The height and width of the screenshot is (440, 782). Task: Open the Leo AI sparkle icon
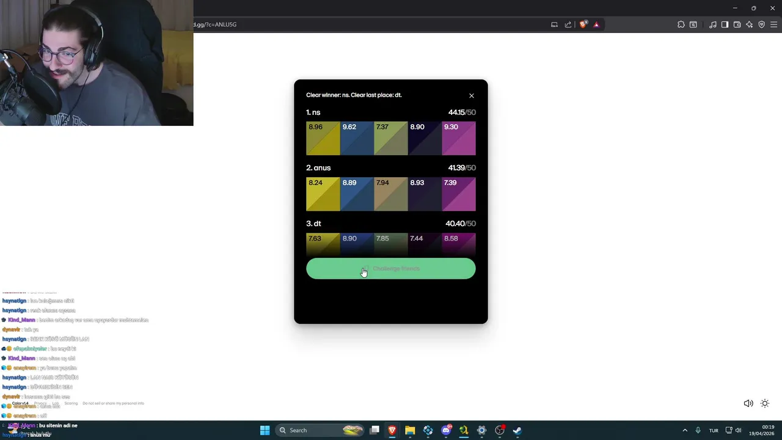click(750, 24)
